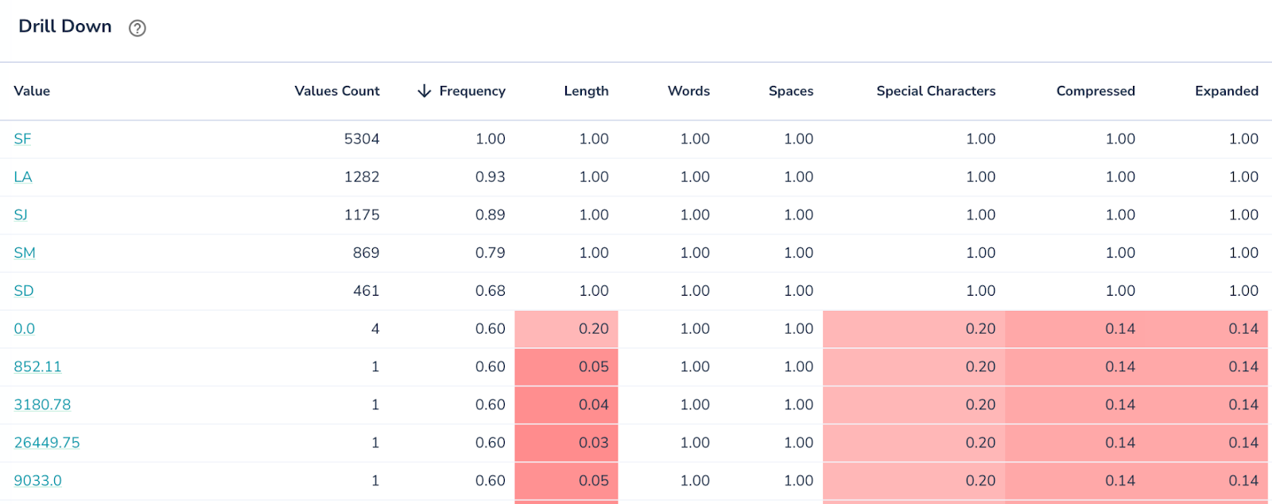Select the SM value link
1272x504 pixels.
pyautogui.click(x=25, y=254)
